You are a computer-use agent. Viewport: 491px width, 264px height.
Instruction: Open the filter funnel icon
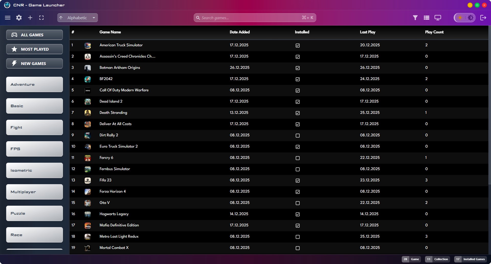415,18
